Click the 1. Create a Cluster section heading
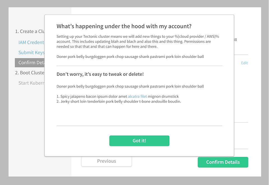Image resolution: width=269 pixels, height=185 pixels. tap(30, 31)
